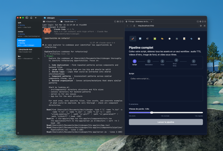Split terminal pane top and bottom

[123, 21]
